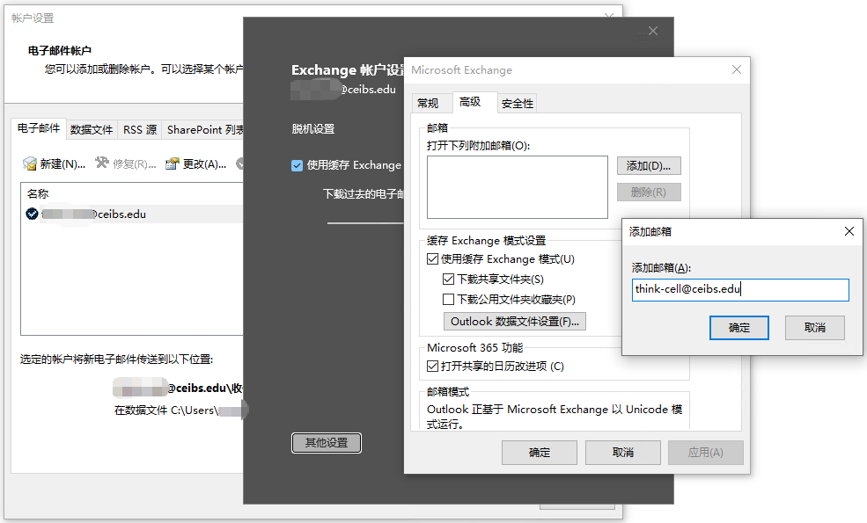Switch to the 常规 tab
The image size is (867, 523).
[428, 103]
